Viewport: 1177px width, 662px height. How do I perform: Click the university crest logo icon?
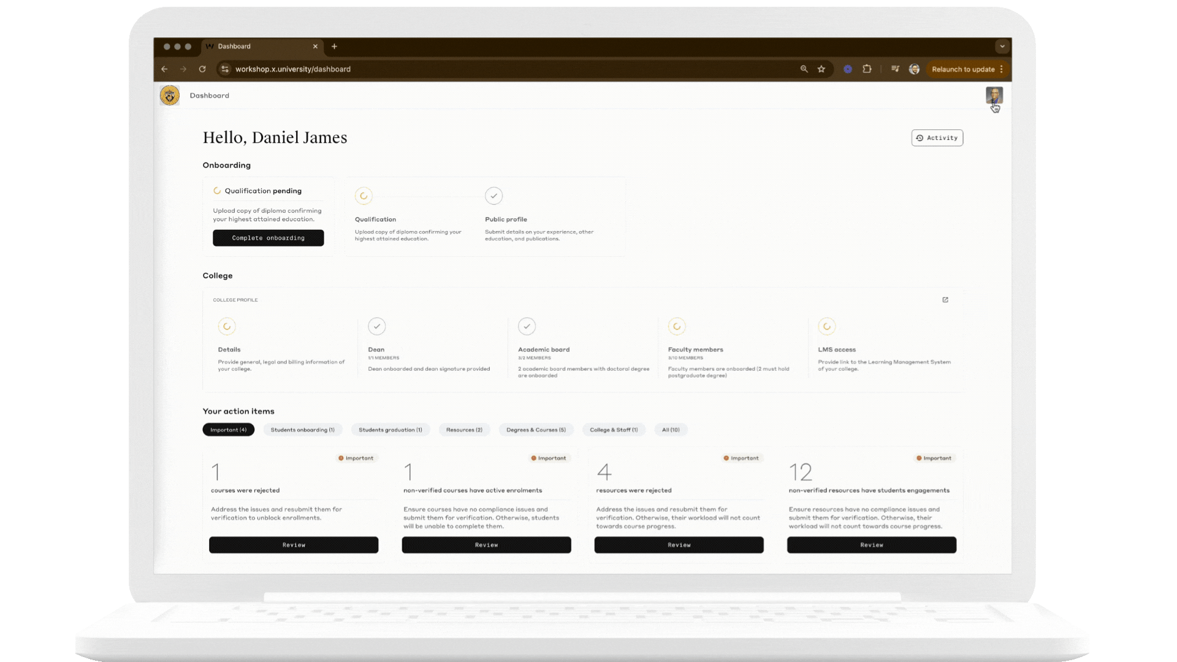(x=170, y=96)
